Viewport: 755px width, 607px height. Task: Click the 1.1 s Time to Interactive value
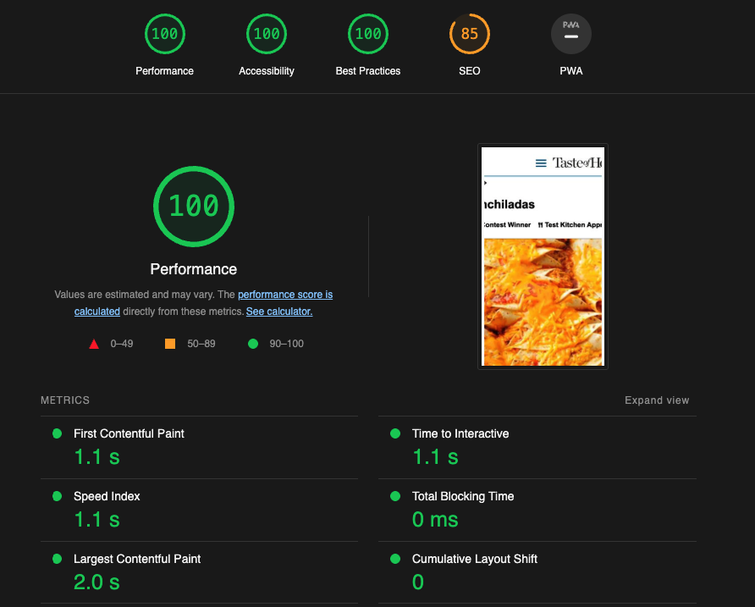tap(435, 456)
